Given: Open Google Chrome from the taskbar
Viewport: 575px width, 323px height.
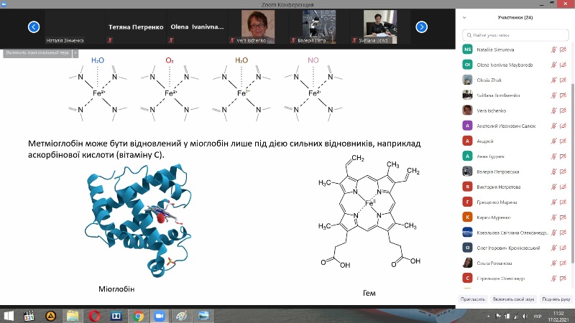Looking at the screenshot, I should coord(137,315).
